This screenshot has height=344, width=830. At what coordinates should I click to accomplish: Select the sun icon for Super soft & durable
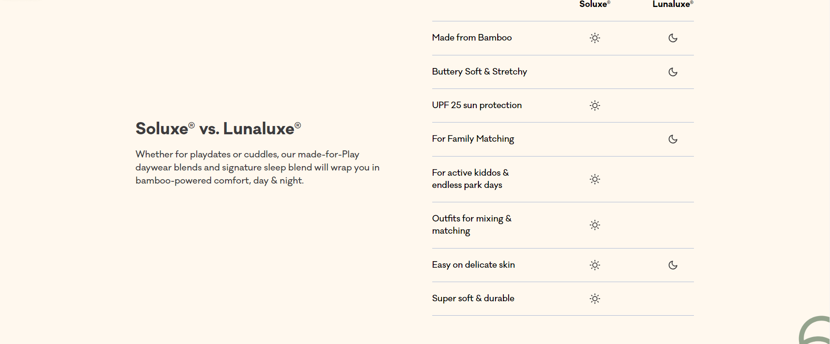coord(594,299)
